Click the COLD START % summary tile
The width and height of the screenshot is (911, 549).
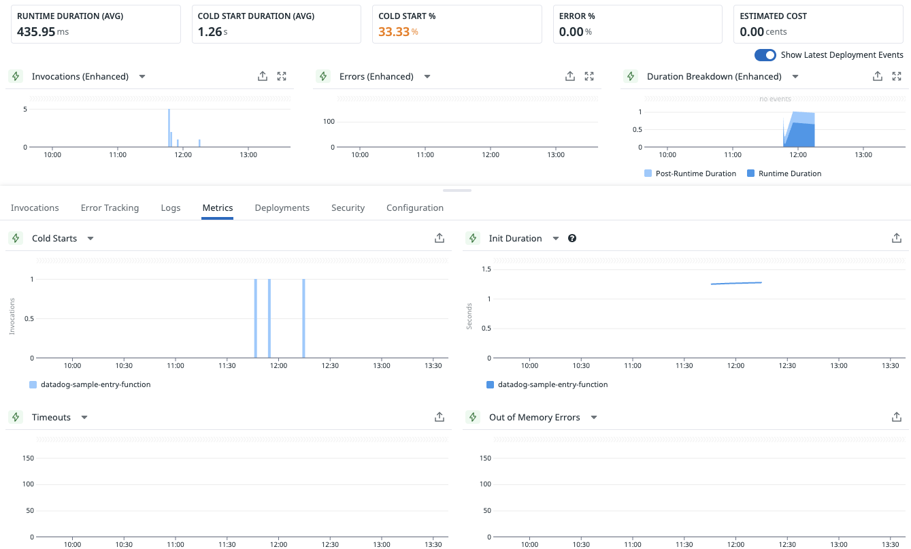coord(457,24)
